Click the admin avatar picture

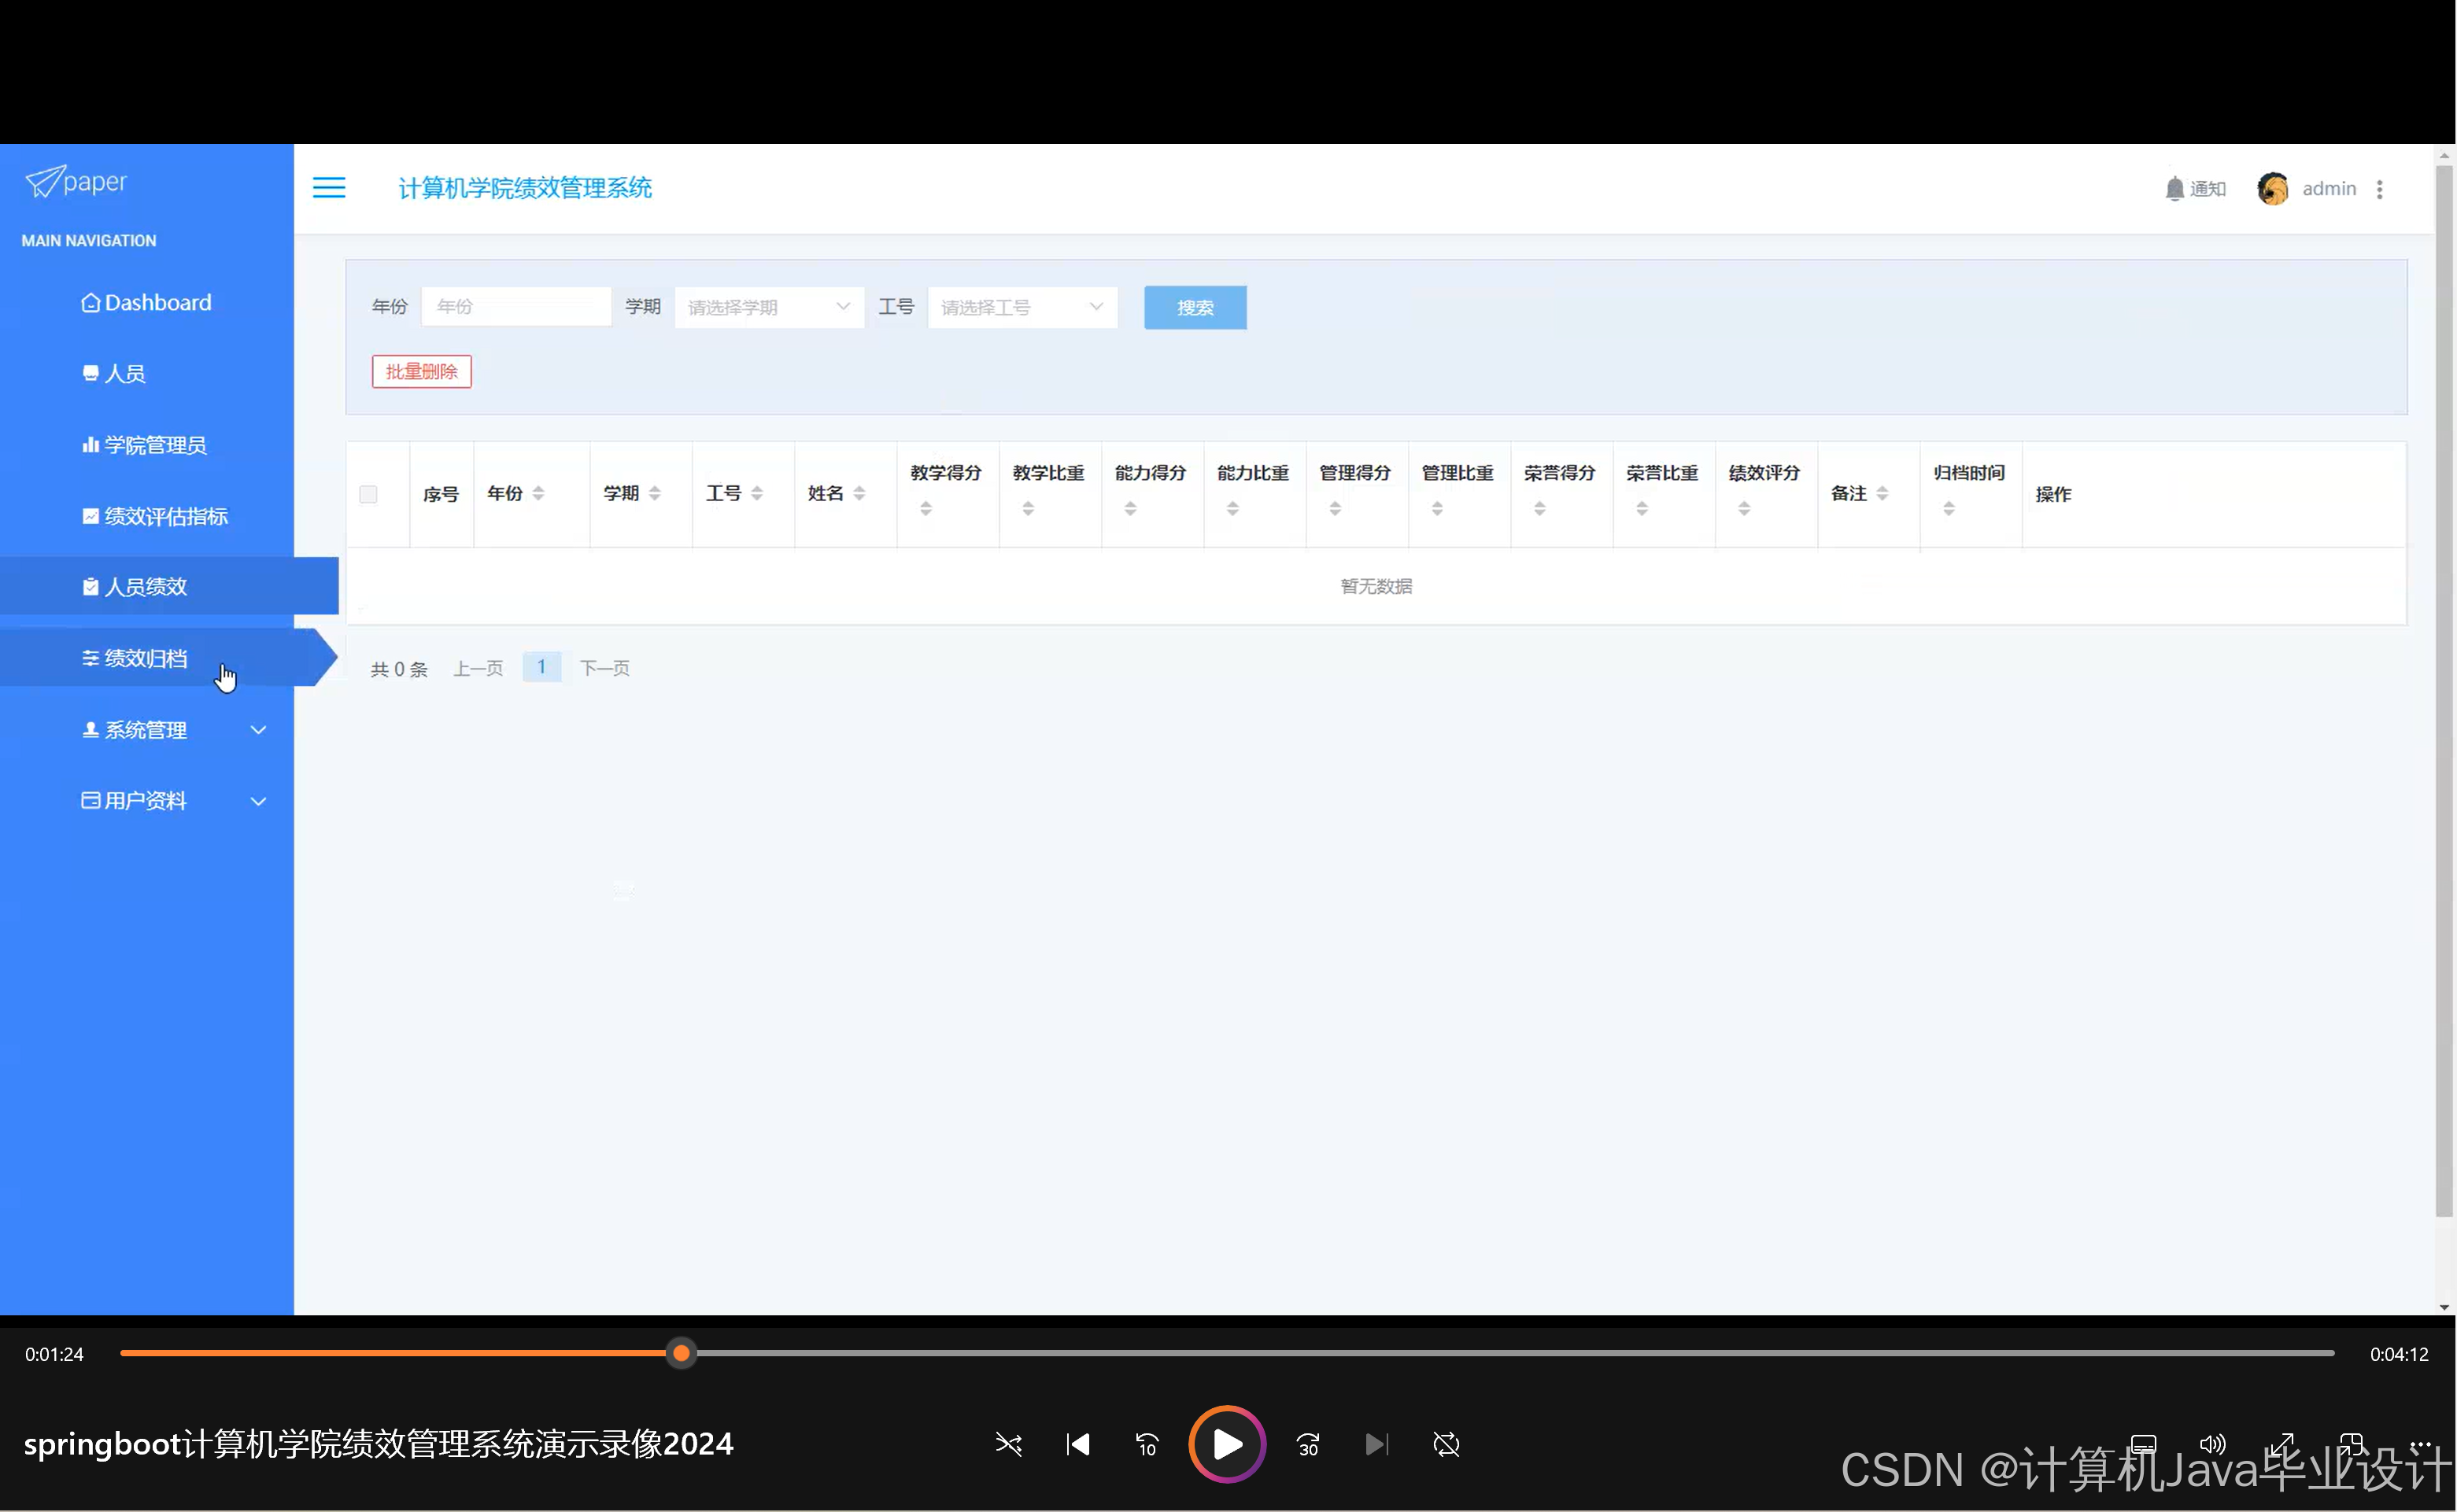pyautogui.click(x=2272, y=189)
